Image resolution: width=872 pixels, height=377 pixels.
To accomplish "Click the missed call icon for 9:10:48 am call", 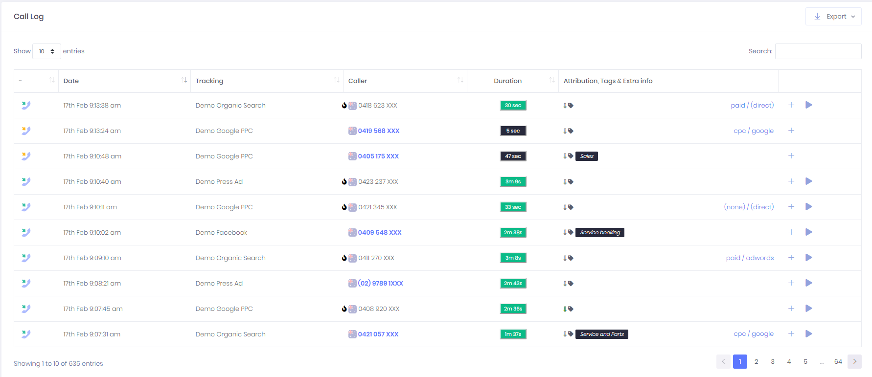I will 26,156.
